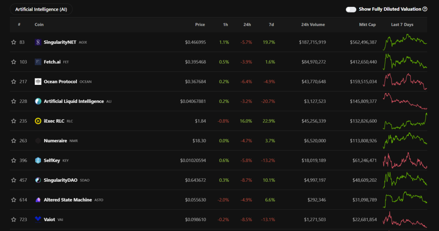
Task: Open SingularityDAO 7-day sparkline chart
Action: coord(405,180)
